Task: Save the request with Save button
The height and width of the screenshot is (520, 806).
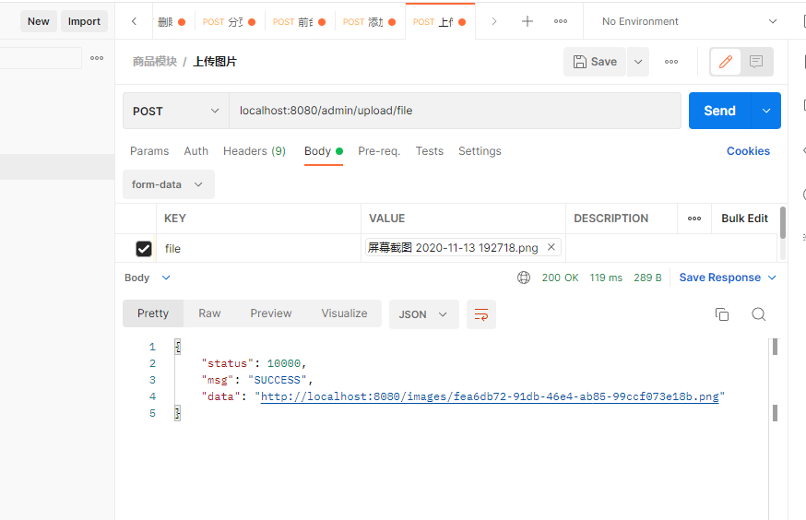Action: click(595, 62)
